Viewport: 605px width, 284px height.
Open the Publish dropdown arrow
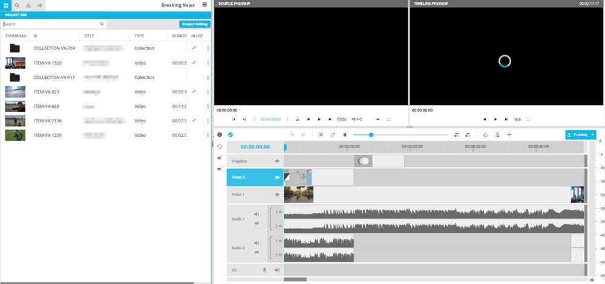593,134
